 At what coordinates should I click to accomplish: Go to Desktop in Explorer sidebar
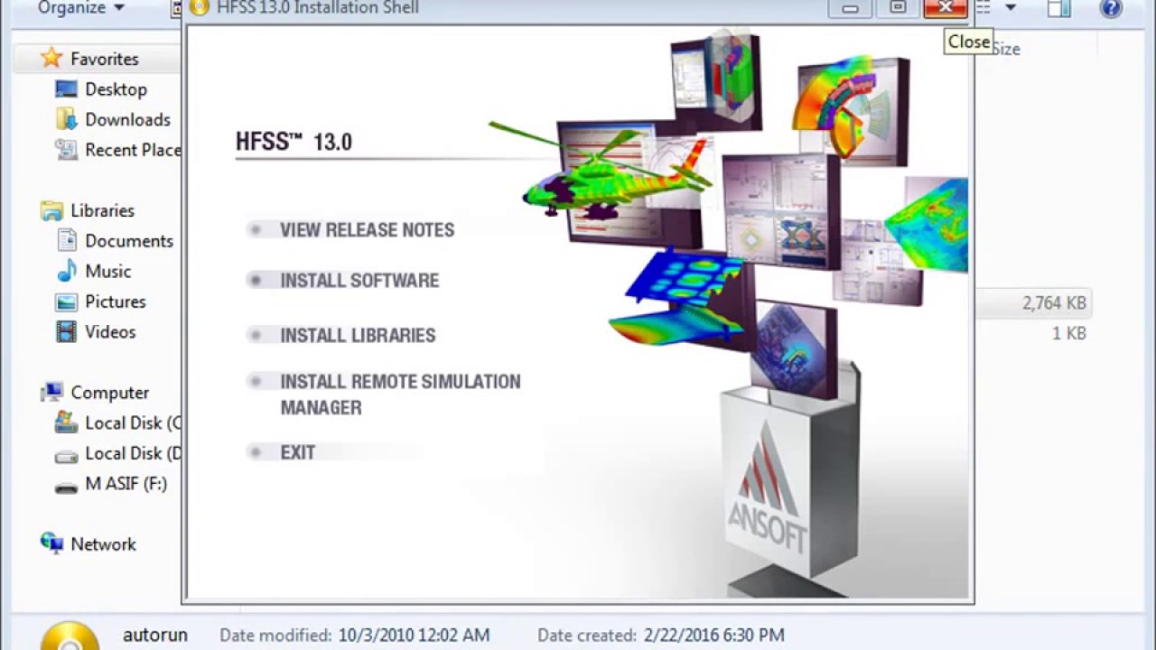116,89
